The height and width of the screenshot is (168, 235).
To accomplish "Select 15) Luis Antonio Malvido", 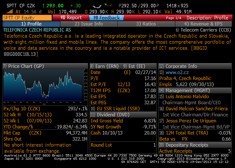I will click(x=184, y=97).
